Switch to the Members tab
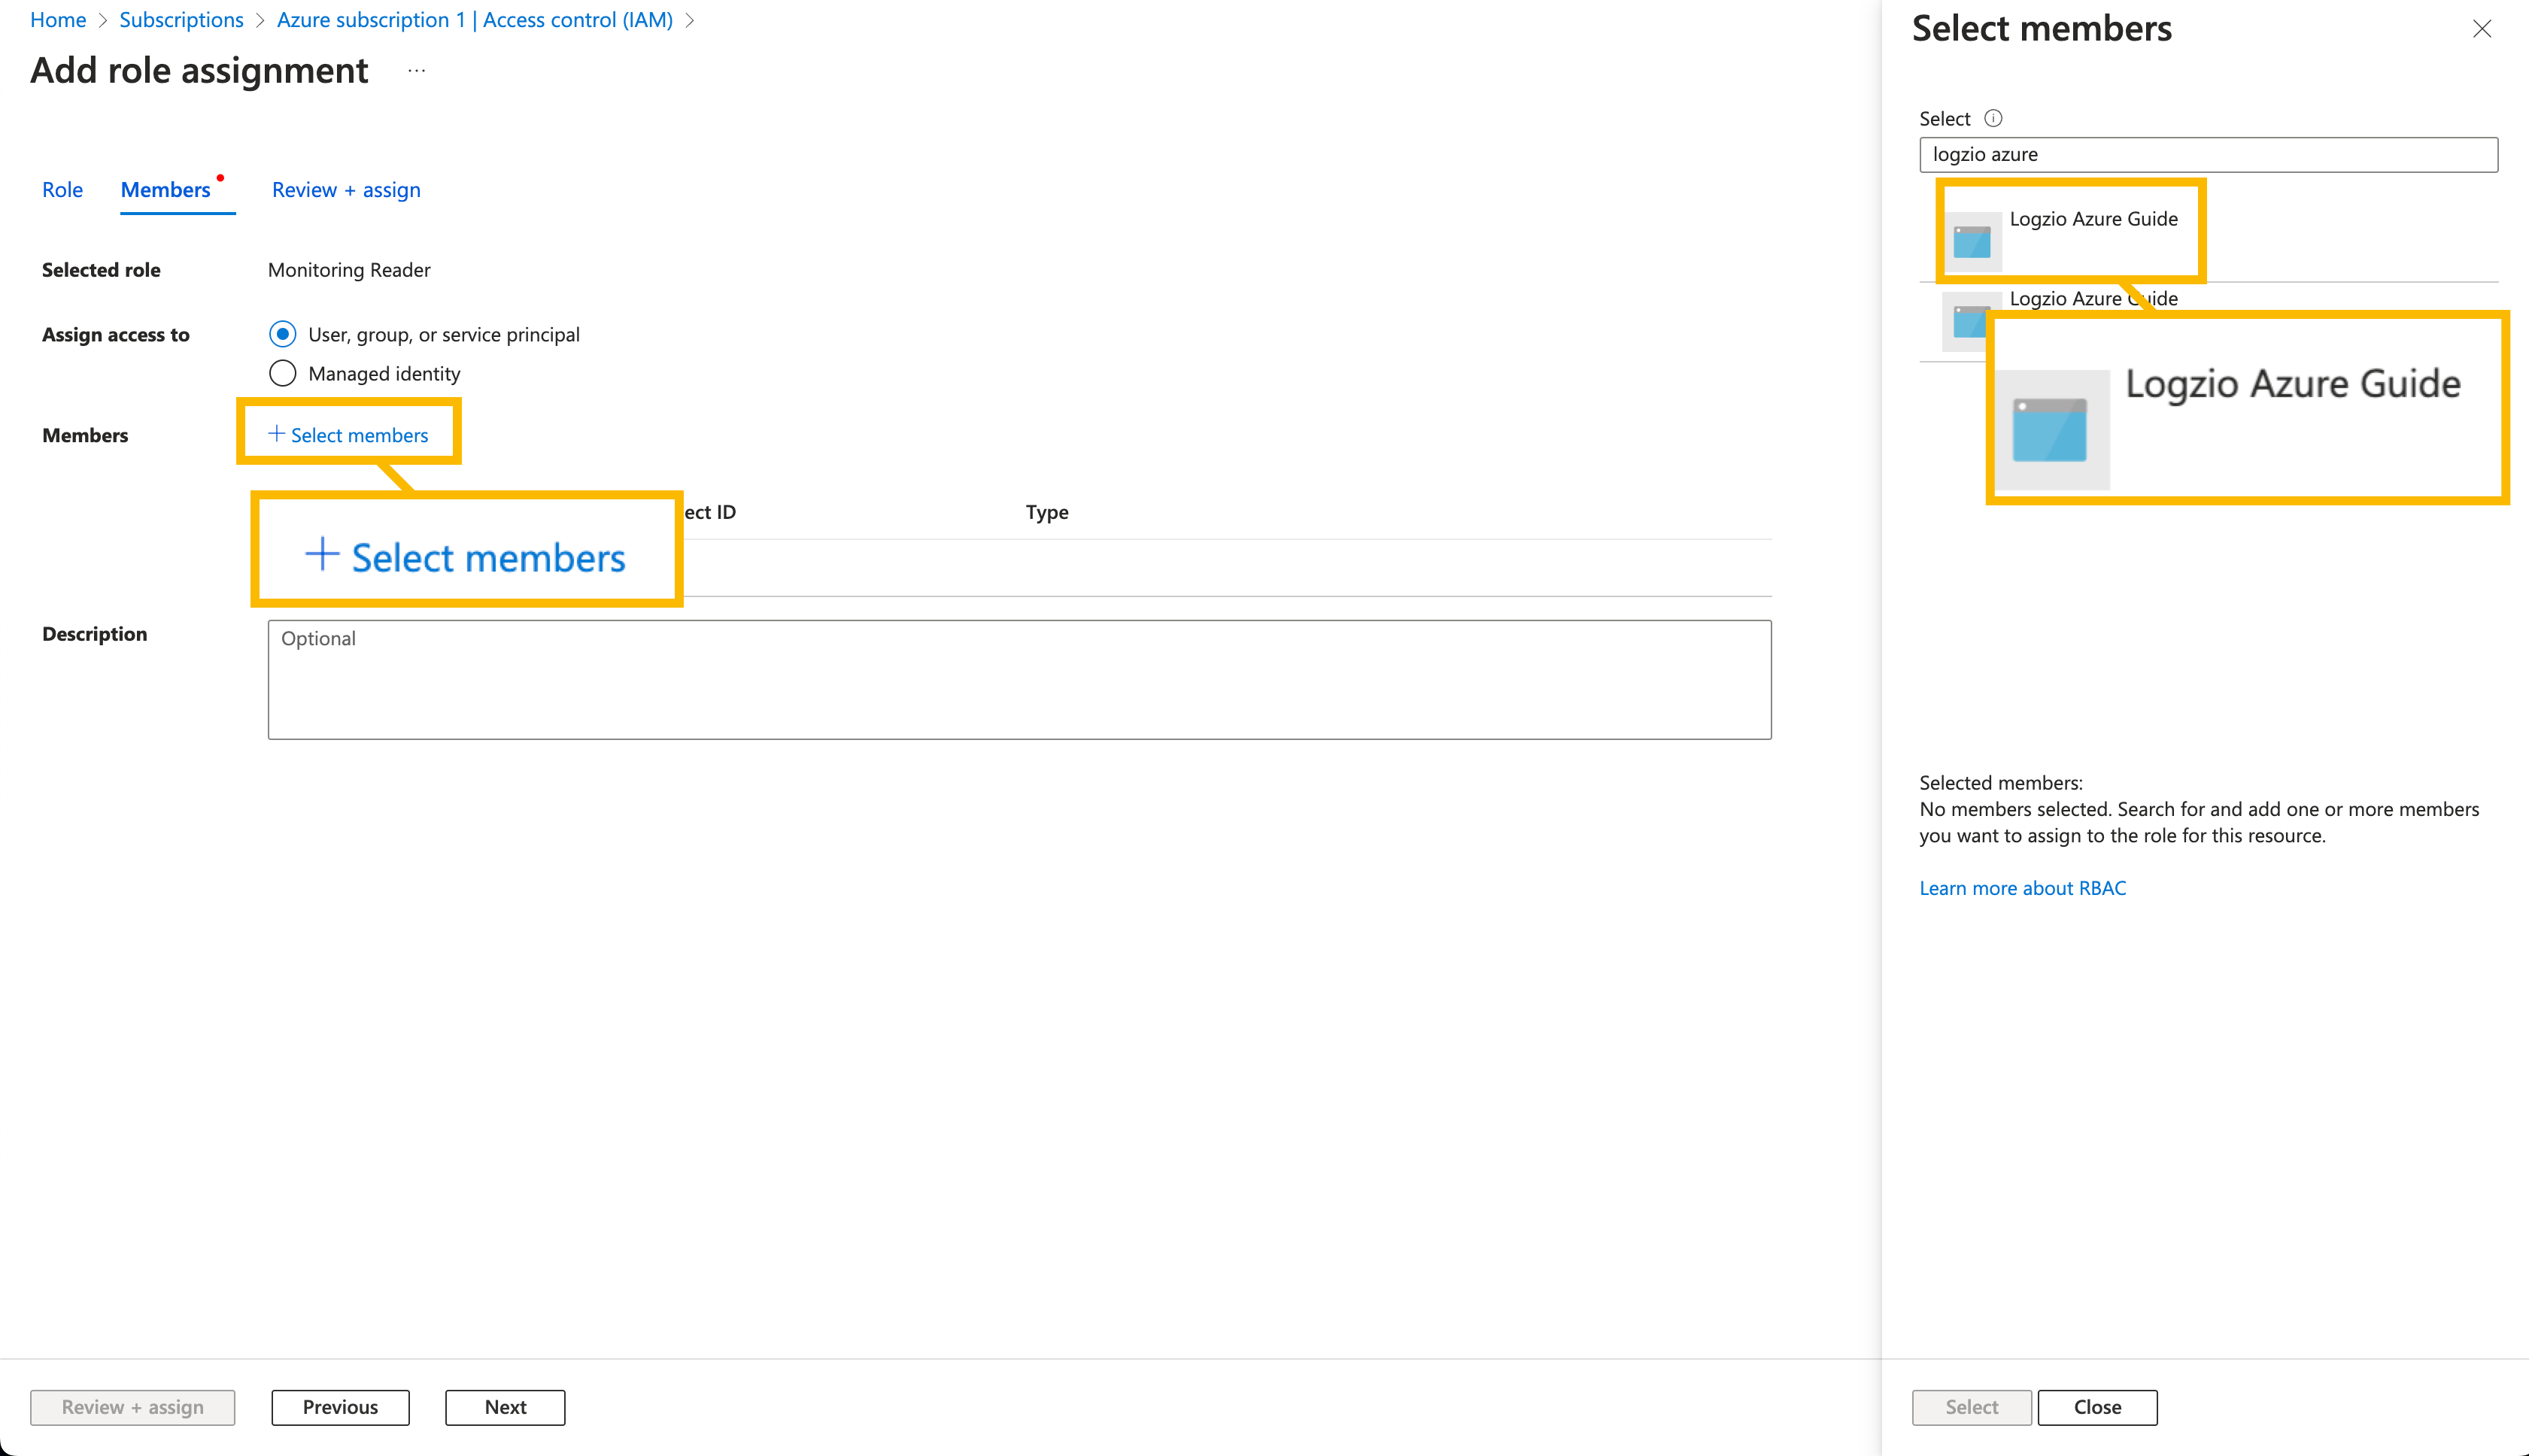2529x1456 pixels. (x=166, y=190)
